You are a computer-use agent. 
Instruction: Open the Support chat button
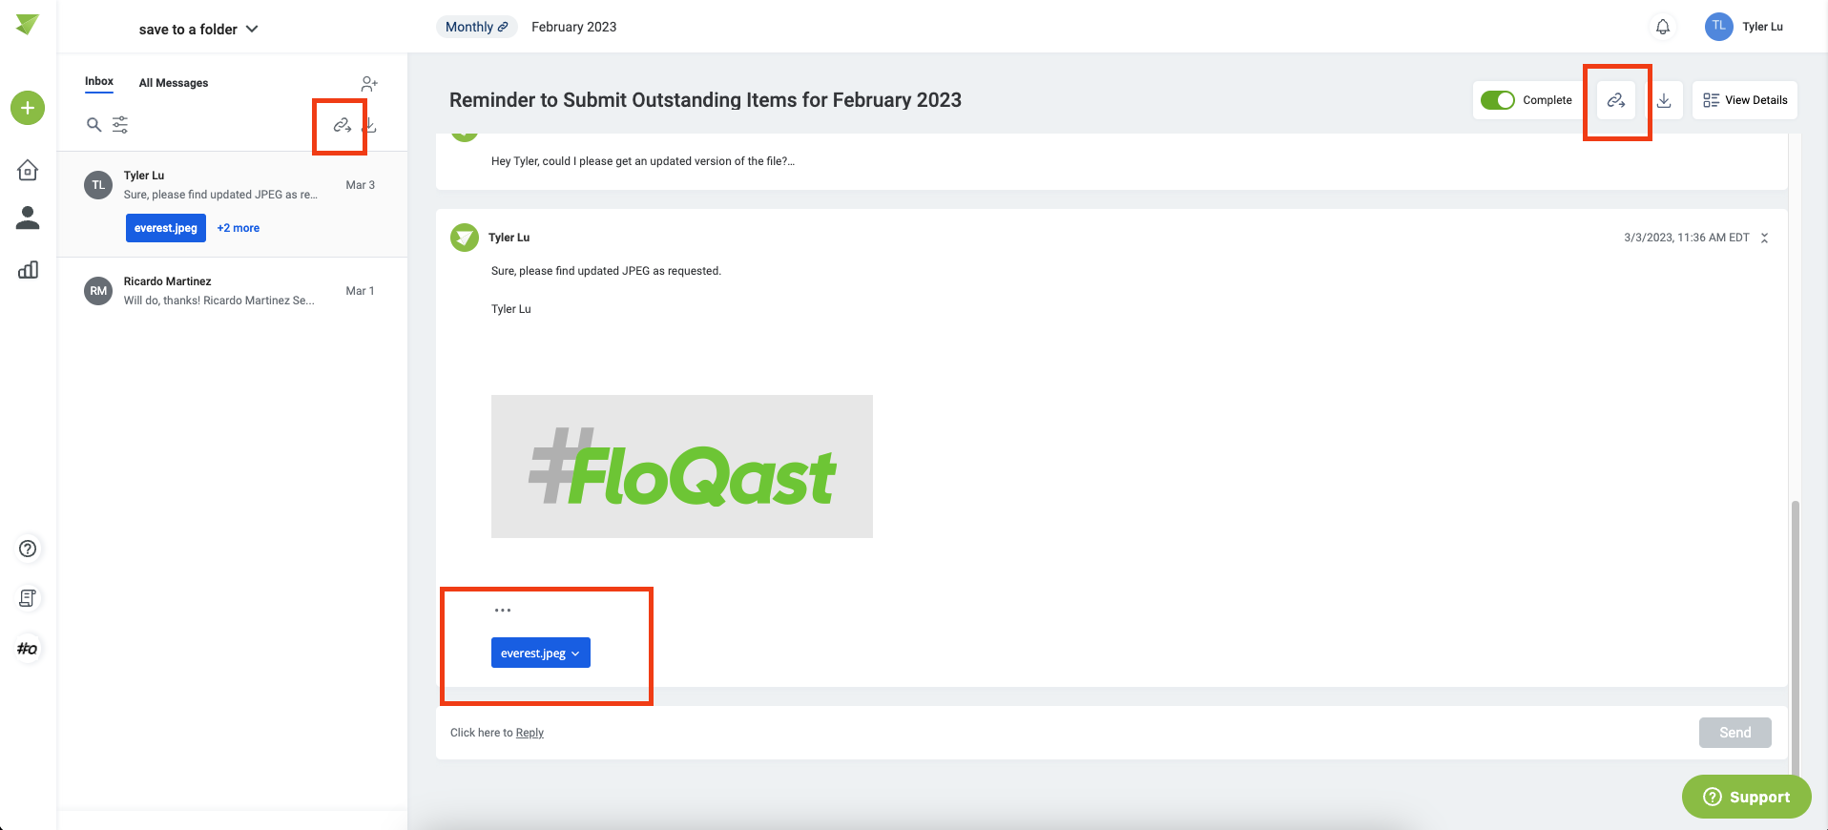1746,797
